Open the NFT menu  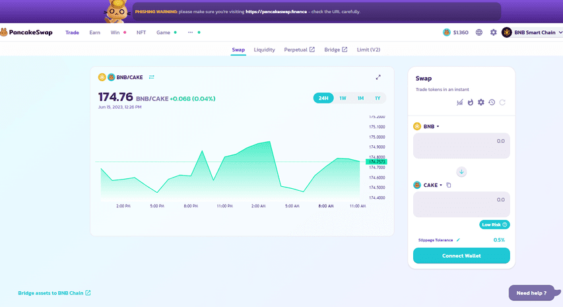[x=141, y=32]
